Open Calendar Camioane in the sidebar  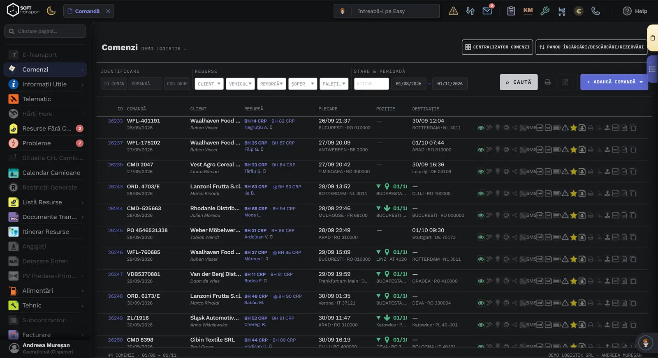coord(45,173)
